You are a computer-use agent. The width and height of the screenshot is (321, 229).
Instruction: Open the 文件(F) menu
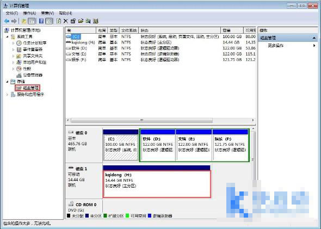click(x=12, y=13)
